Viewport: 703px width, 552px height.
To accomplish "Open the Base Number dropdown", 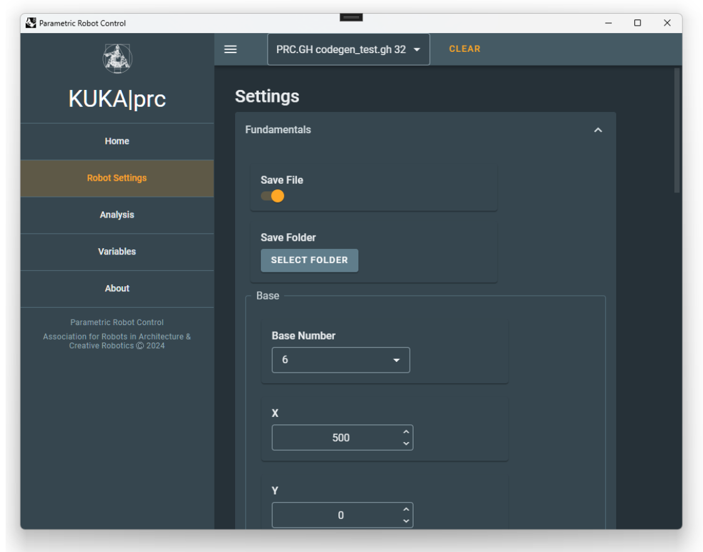I will pos(341,360).
